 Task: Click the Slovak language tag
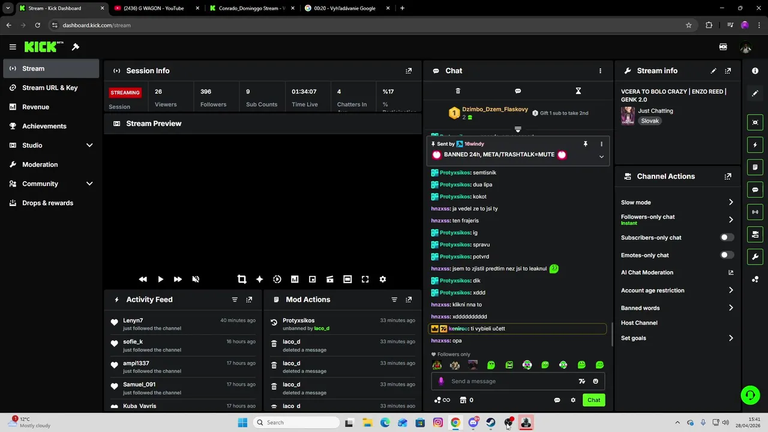point(650,121)
